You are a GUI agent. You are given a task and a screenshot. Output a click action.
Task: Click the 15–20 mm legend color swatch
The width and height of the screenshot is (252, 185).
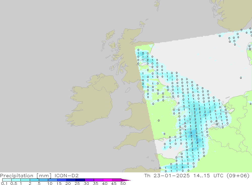click(x=62, y=180)
